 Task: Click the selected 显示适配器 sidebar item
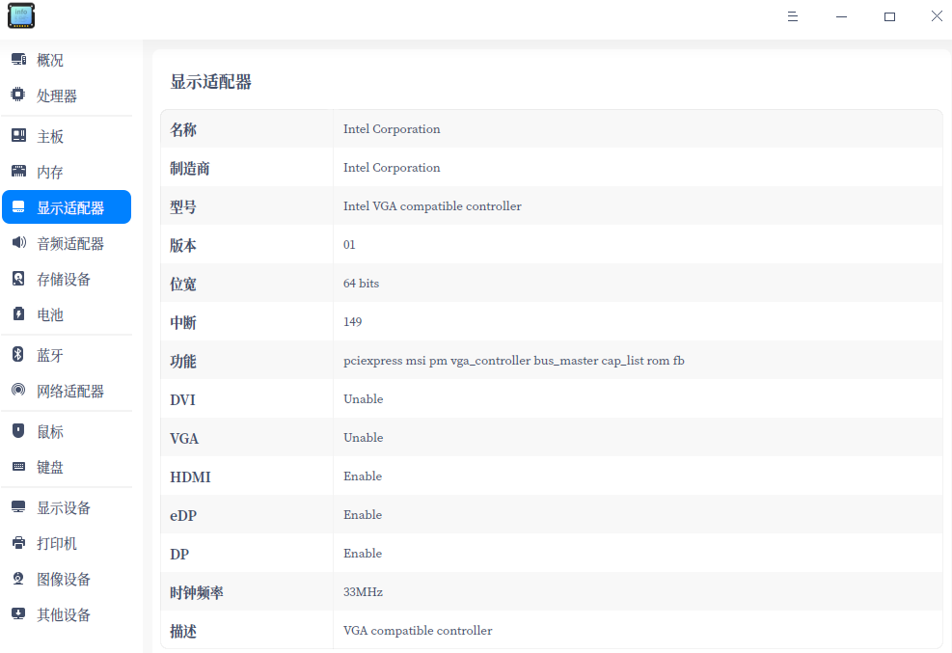tap(67, 207)
